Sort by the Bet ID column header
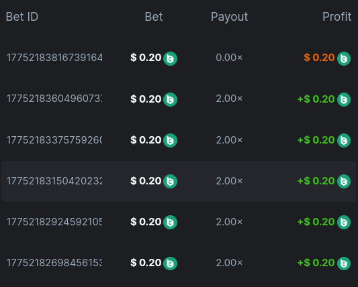 pyautogui.click(x=22, y=17)
